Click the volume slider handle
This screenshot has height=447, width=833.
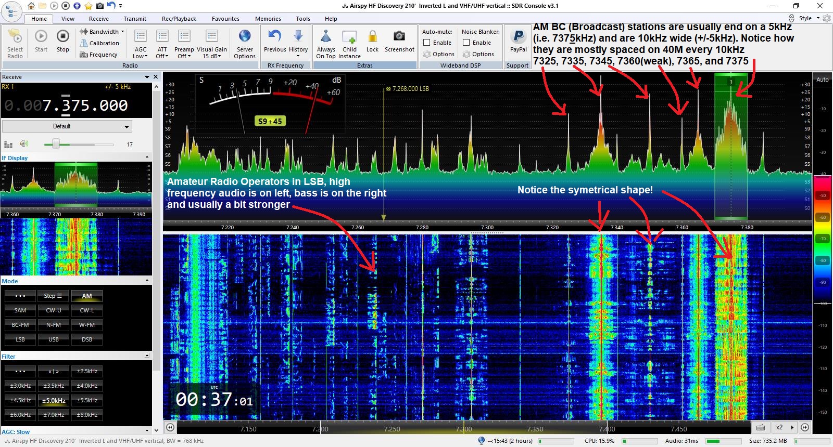point(56,144)
